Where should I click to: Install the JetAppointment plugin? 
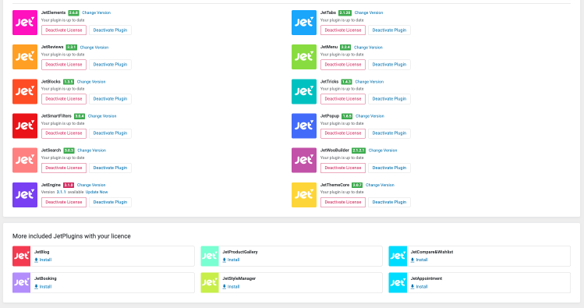point(419,287)
